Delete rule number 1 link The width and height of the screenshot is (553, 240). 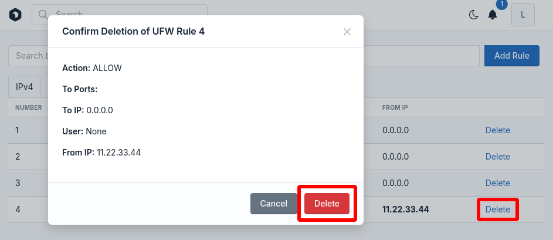tap(498, 130)
